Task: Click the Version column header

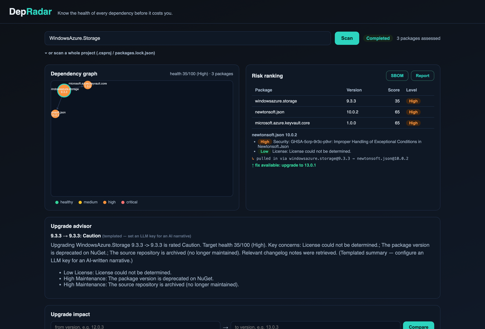Action: click(x=354, y=90)
